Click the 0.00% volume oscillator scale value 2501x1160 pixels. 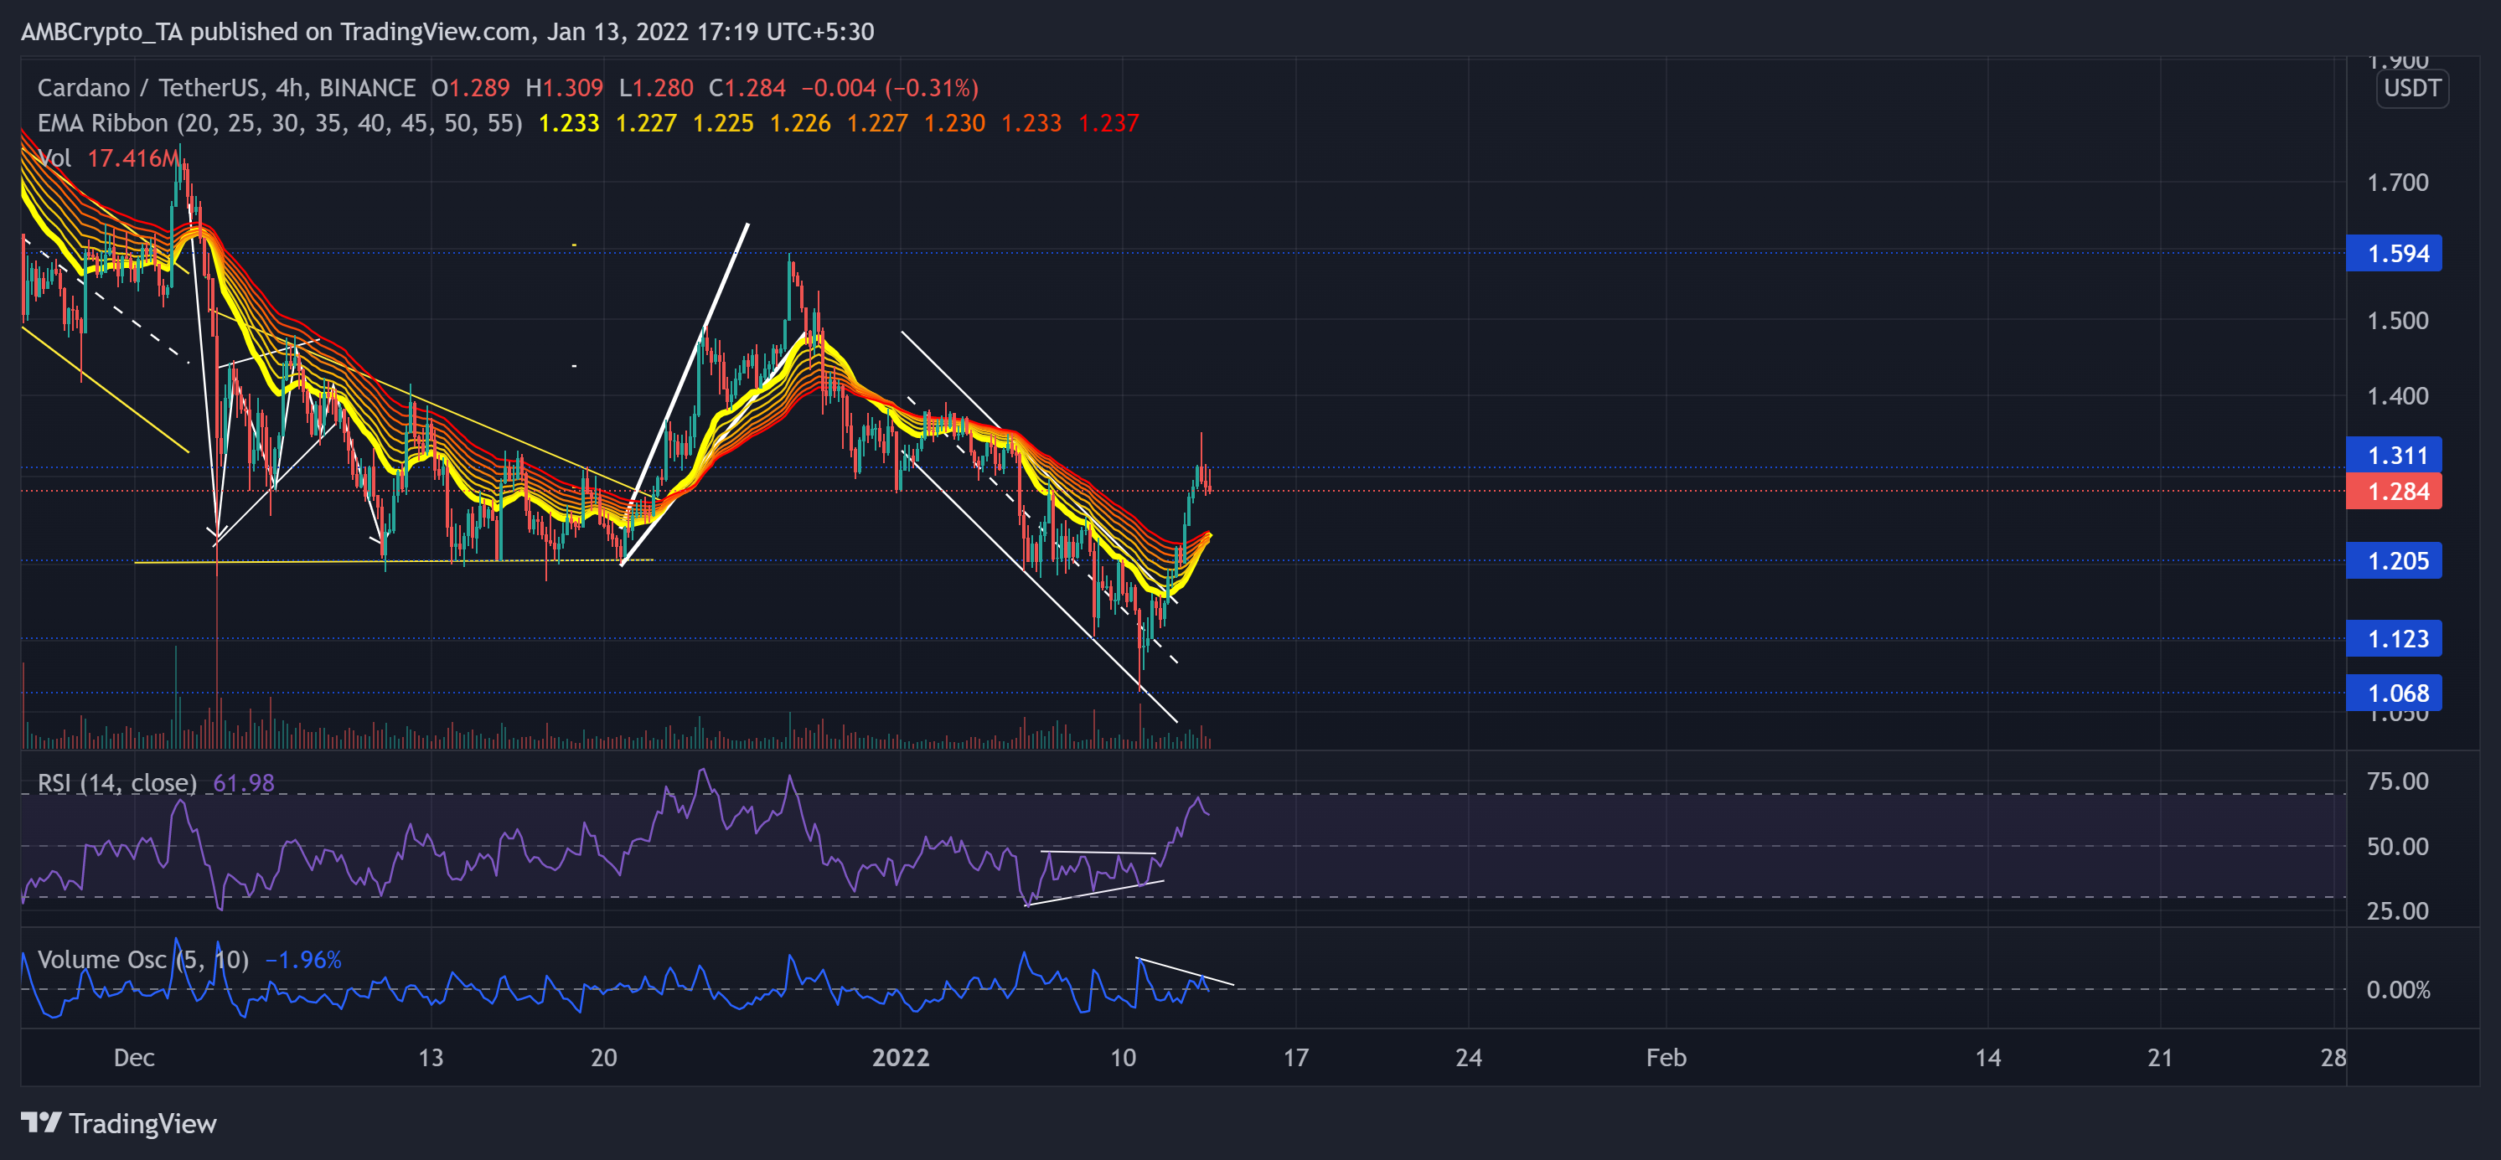pos(2397,989)
